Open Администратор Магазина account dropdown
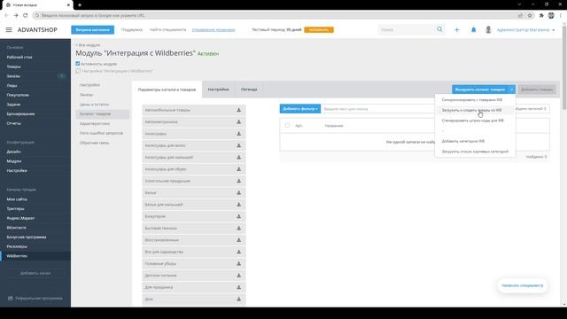The image size is (567, 319). (525, 29)
